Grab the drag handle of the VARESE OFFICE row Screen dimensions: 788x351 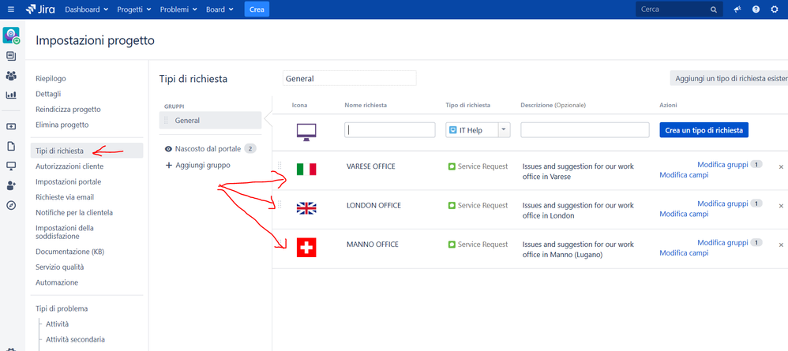(280, 165)
